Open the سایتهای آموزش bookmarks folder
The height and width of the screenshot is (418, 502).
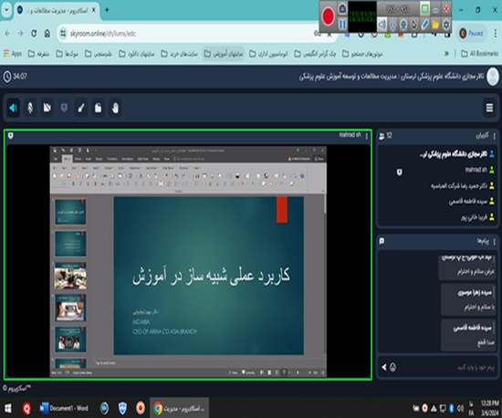pyautogui.click(x=224, y=54)
